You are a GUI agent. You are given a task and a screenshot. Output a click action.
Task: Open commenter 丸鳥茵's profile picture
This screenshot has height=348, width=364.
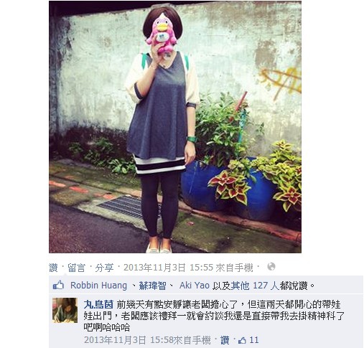[x=65, y=310]
